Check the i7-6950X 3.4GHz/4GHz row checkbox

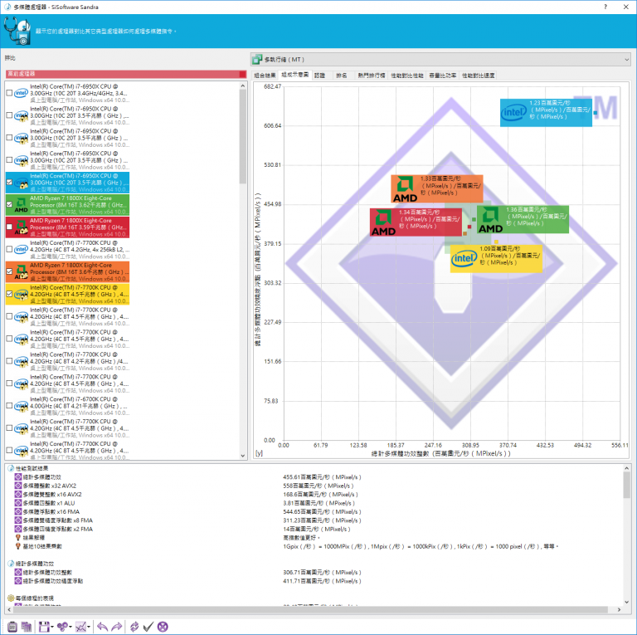pyautogui.click(x=9, y=93)
